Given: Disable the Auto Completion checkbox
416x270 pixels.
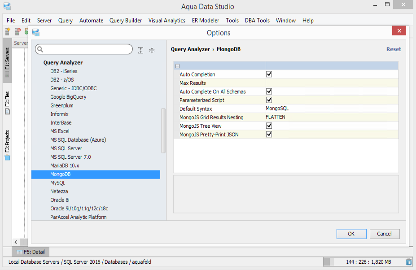Looking at the screenshot, I should click(x=269, y=74).
